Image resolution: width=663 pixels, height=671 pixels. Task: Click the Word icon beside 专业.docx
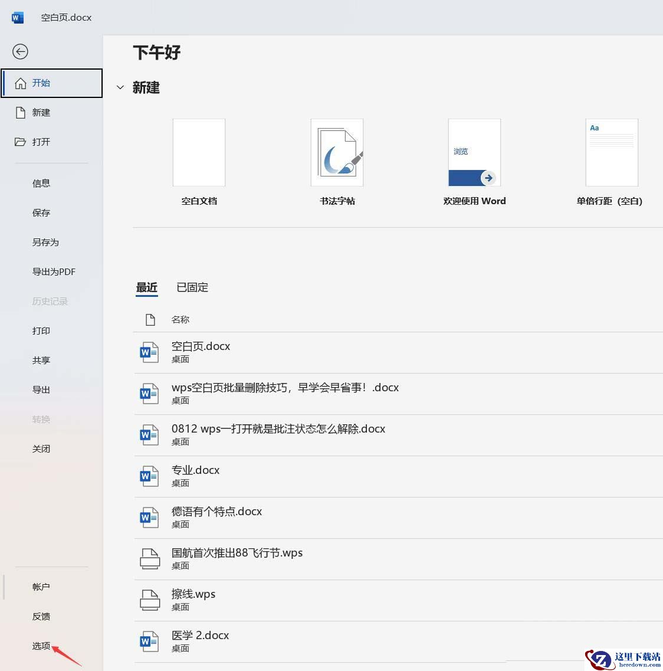tap(149, 476)
